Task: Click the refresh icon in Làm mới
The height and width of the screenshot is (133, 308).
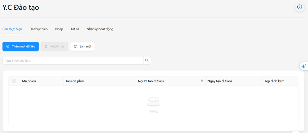Action: coord(75,46)
